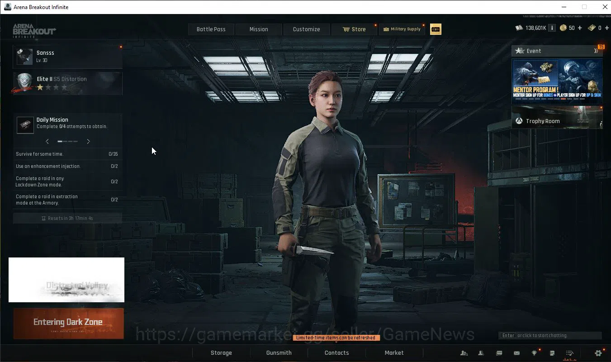Switch to Contacts tab
Viewport: 611px width, 362px height.
click(336, 353)
